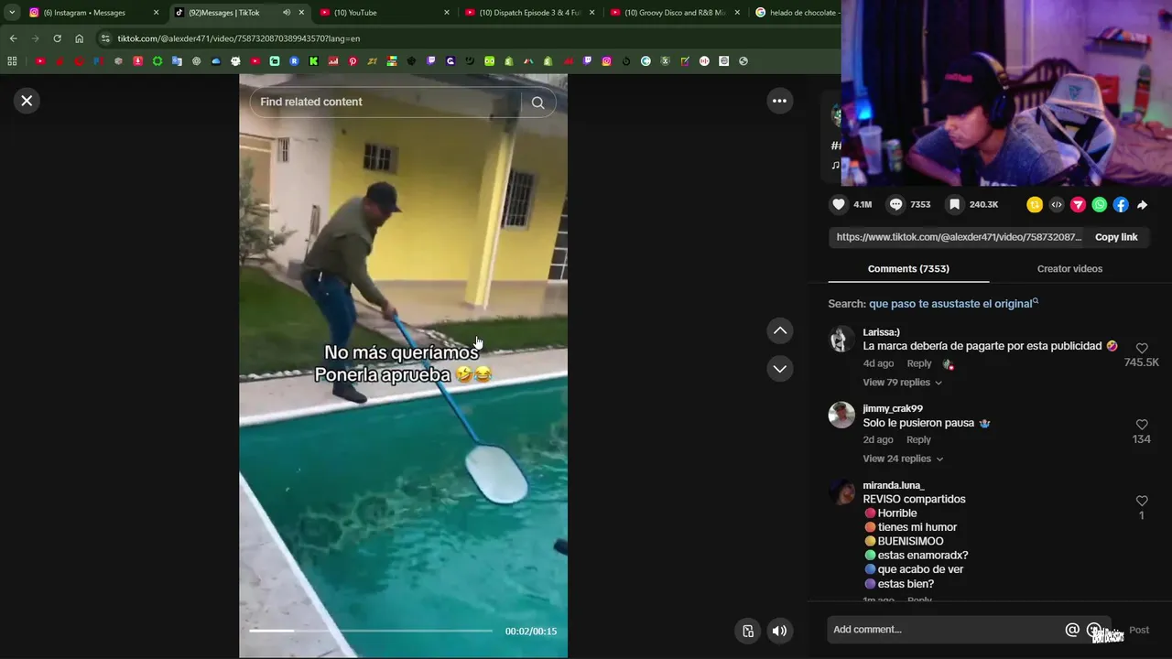Reload the page
Viewport: 1172px width, 659px height.
57,38
